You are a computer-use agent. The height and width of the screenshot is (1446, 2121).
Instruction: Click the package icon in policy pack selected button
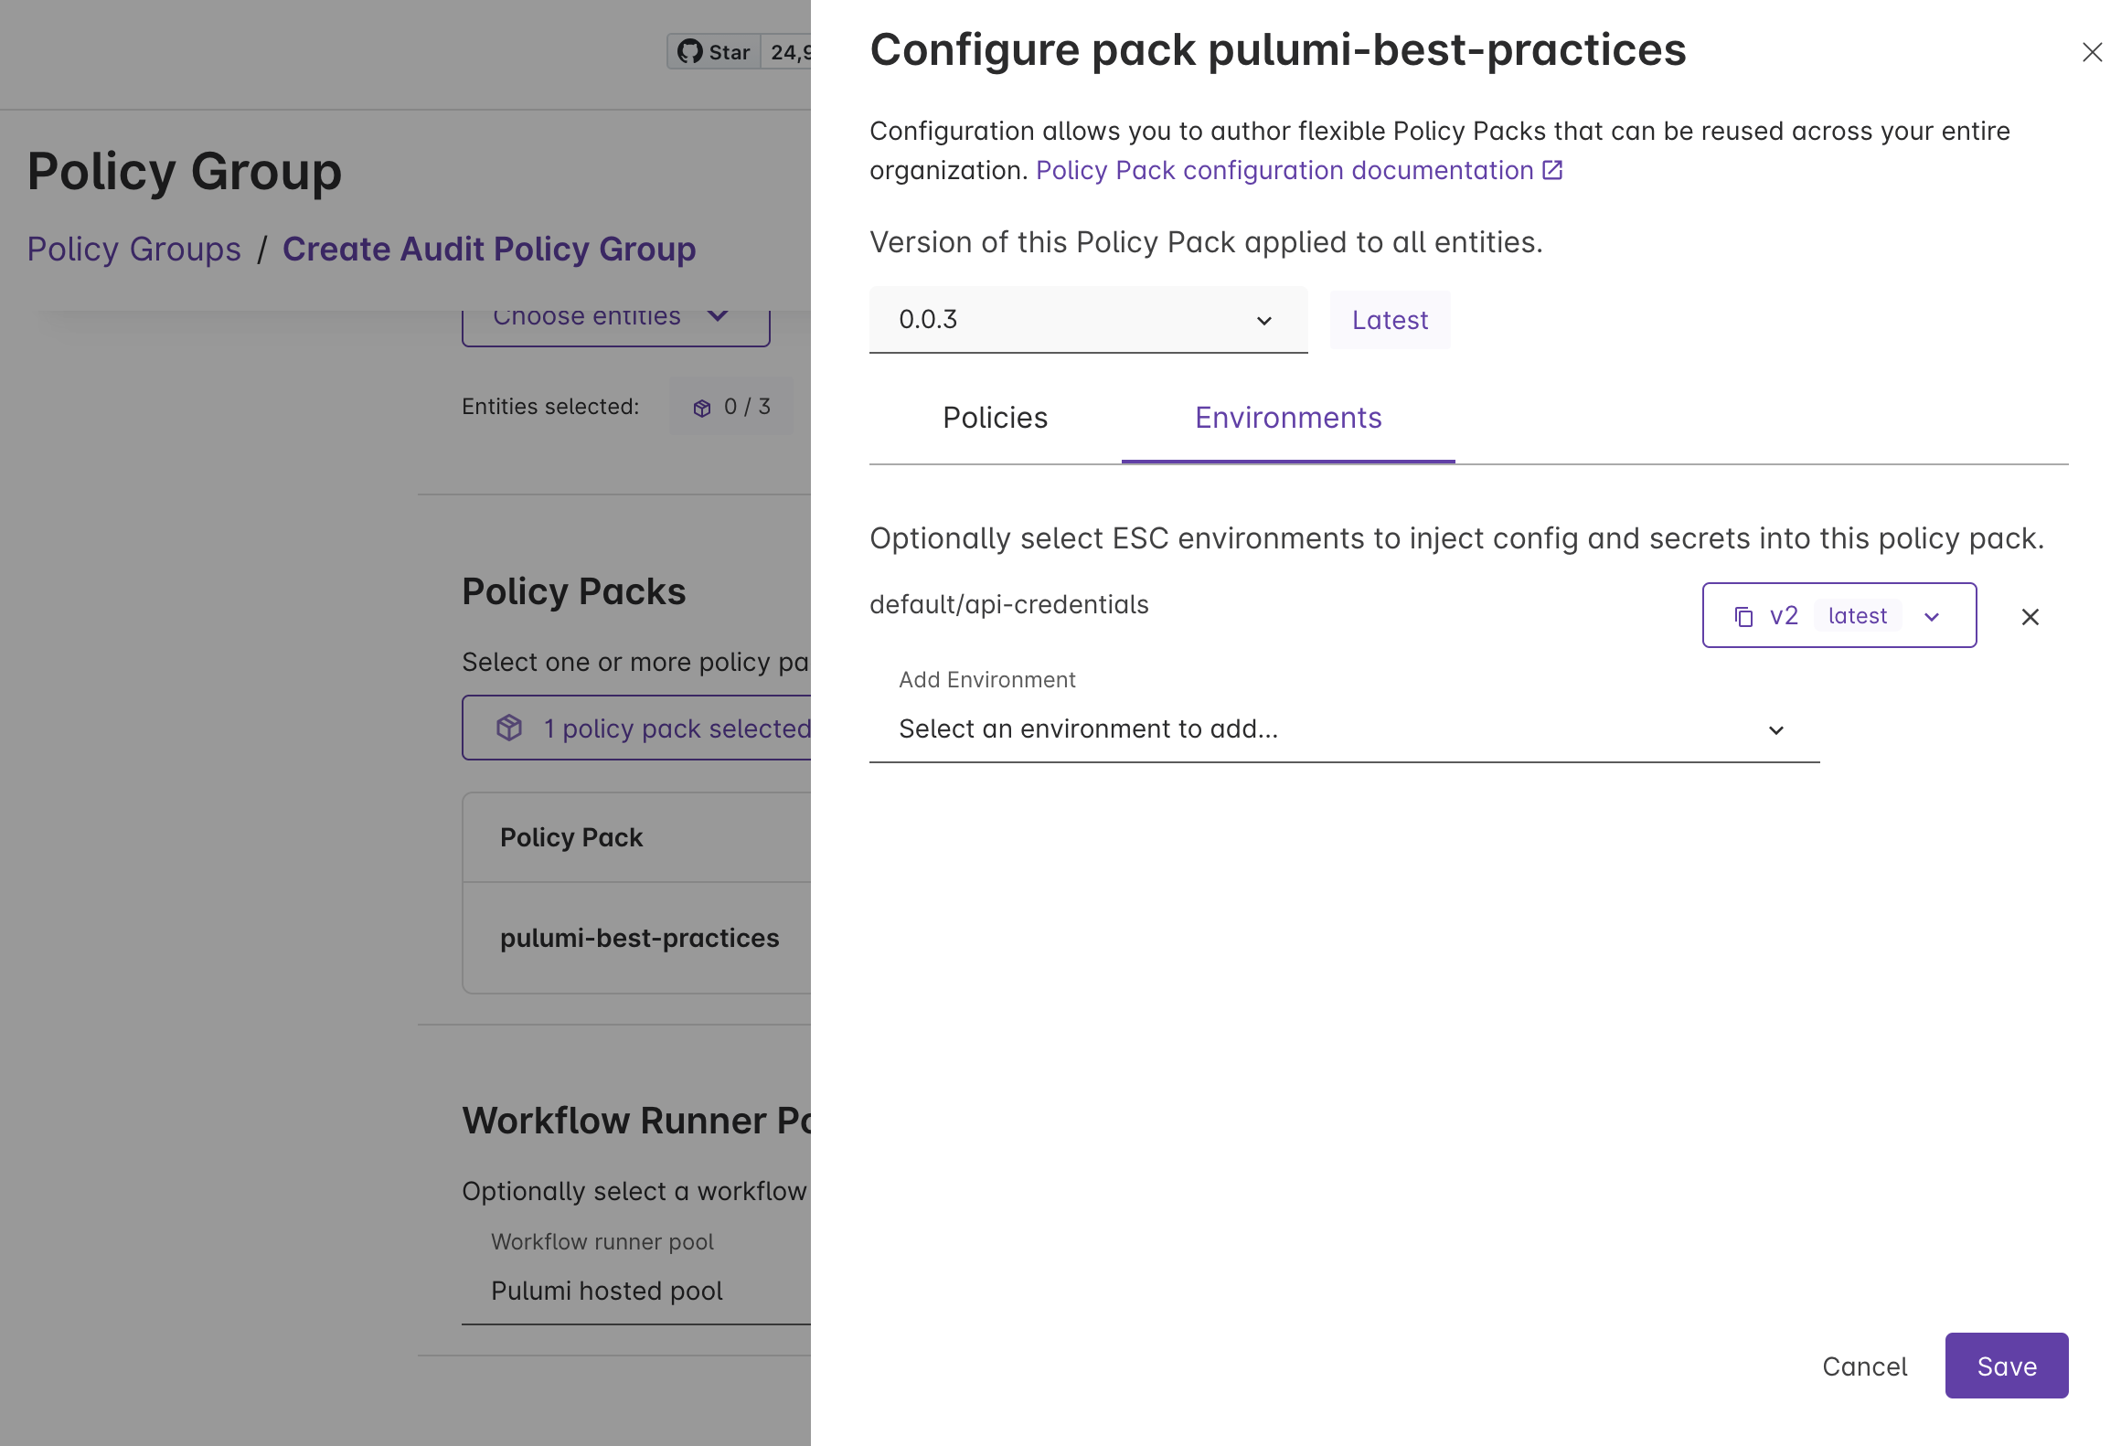point(509,728)
